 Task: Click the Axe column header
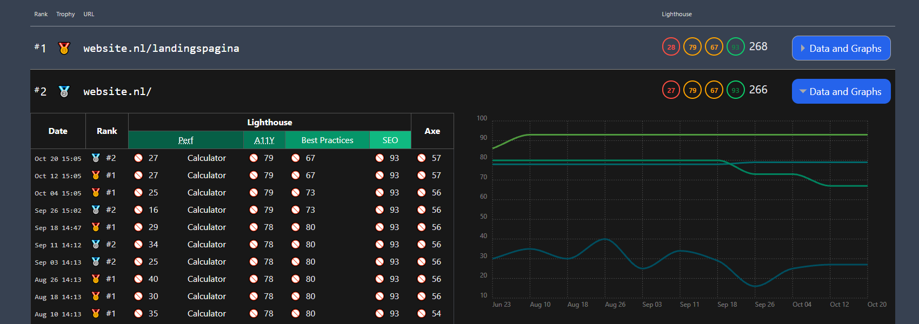pos(432,131)
